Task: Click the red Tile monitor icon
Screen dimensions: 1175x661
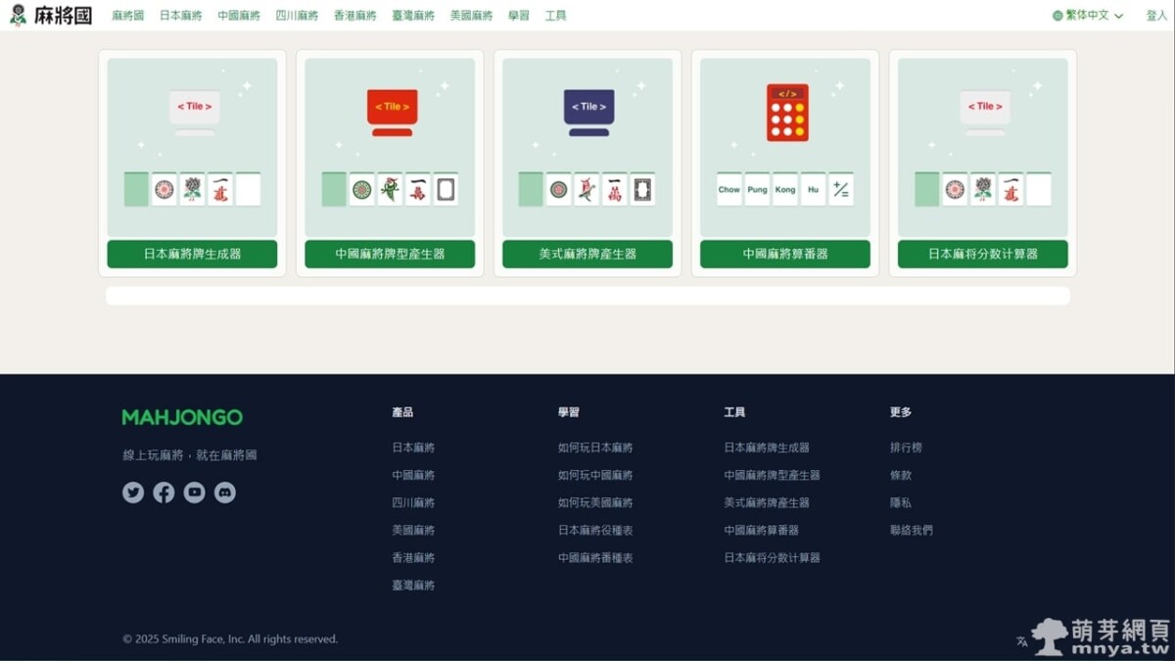Action: tap(392, 111)
